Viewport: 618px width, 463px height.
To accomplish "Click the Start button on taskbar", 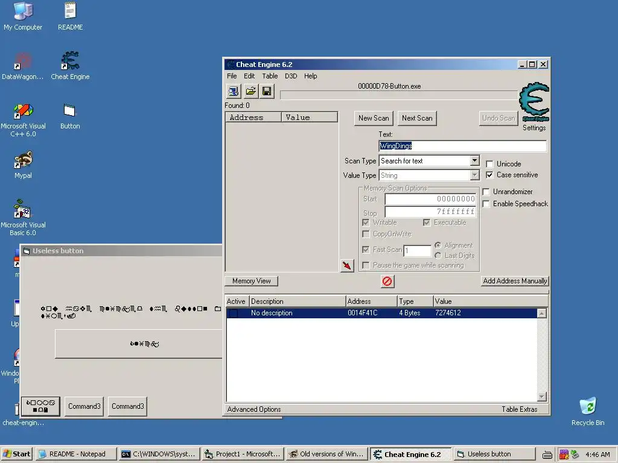I will click(17, 455).
